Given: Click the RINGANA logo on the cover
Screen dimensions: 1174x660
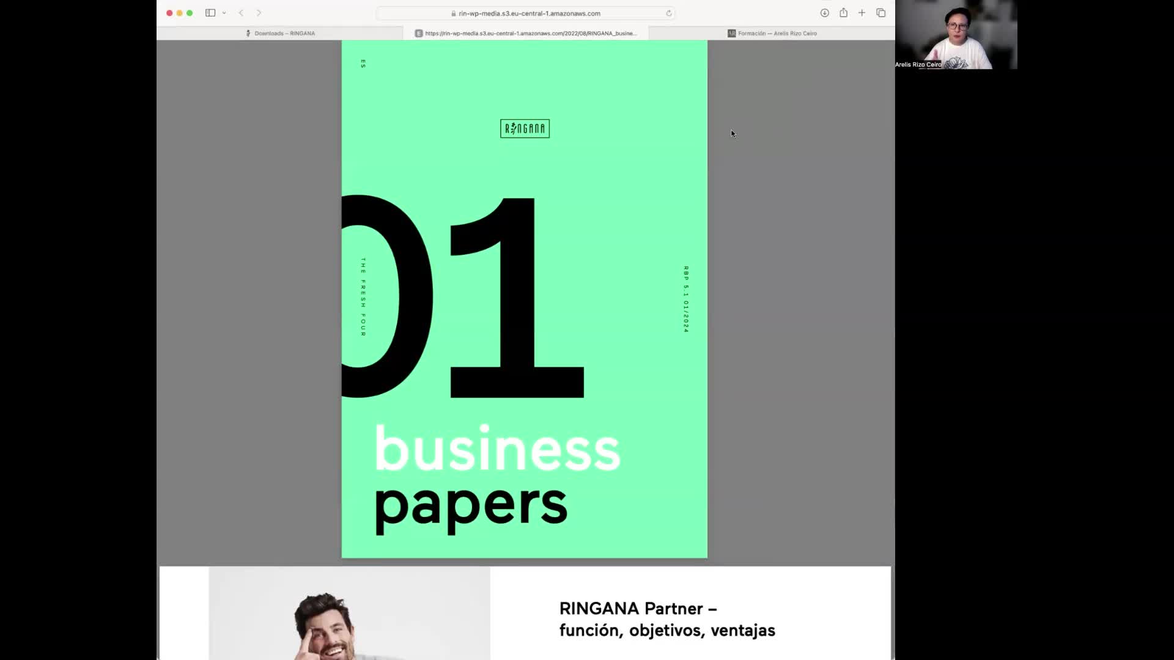Looking at the screenshot, I should (x=525, y=128).
